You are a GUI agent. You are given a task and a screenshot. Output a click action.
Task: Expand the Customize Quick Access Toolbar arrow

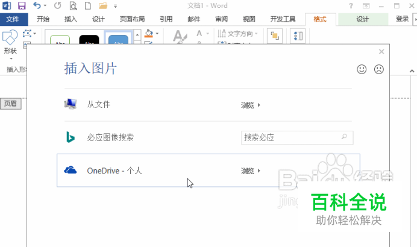coord(115,6)
